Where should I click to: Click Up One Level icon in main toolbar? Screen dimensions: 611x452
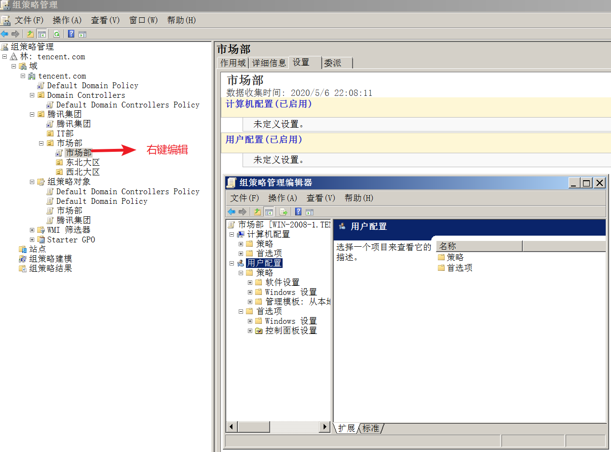coord(30,34)
